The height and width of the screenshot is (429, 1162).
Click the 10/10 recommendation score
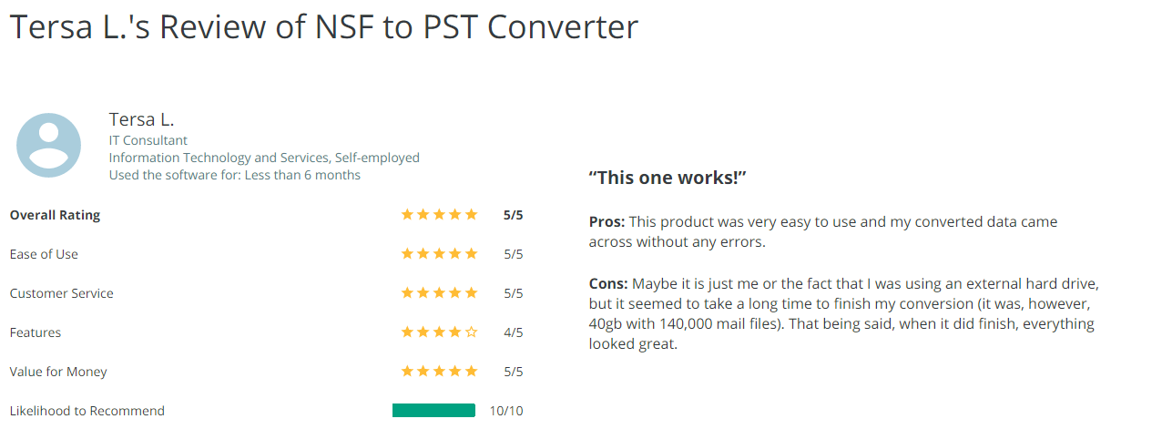pyautogui.click(x=506, y=411)
